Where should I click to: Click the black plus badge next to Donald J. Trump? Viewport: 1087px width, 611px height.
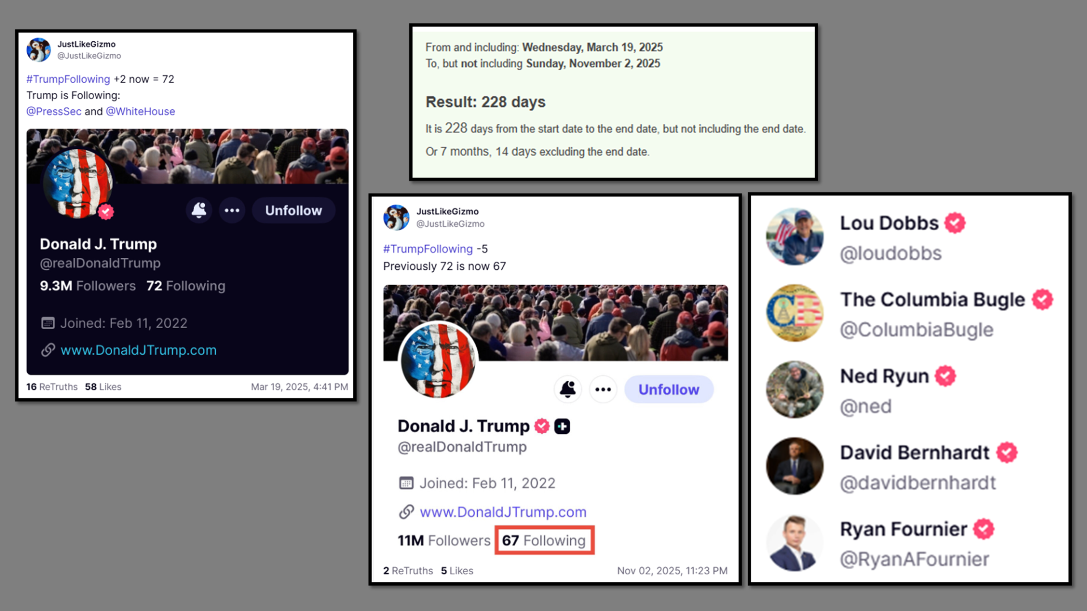coord(562,426)
